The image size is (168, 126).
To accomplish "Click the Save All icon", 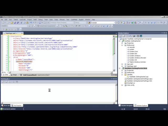I will click(x=18, y=23).
